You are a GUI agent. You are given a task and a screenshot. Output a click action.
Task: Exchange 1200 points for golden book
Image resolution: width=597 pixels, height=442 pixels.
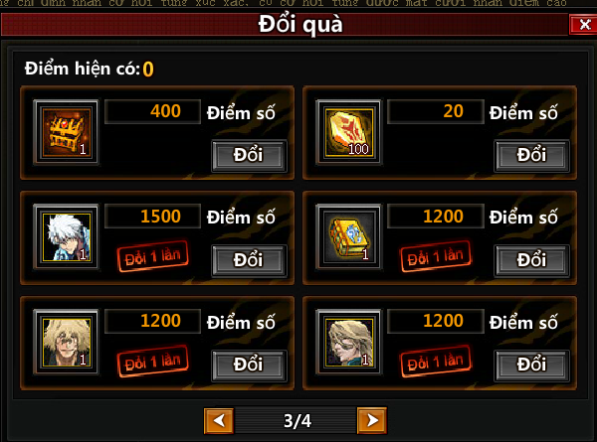532,260
